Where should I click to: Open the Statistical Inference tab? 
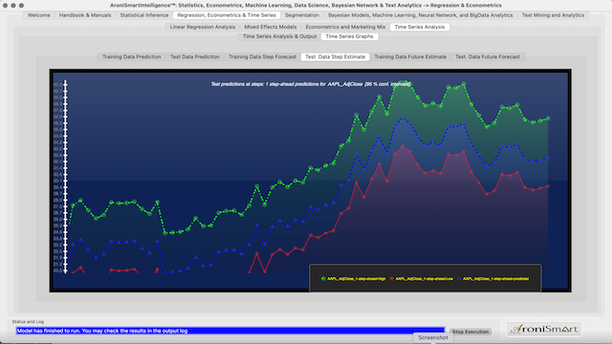click(144, 15)
